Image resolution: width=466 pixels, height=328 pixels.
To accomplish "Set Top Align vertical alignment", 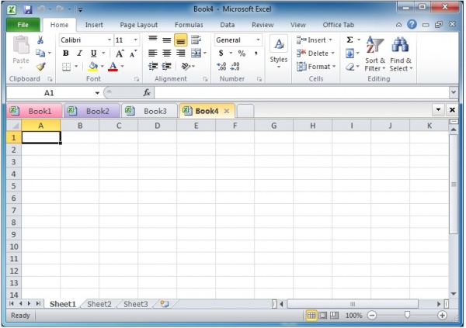I will (153, 40).
